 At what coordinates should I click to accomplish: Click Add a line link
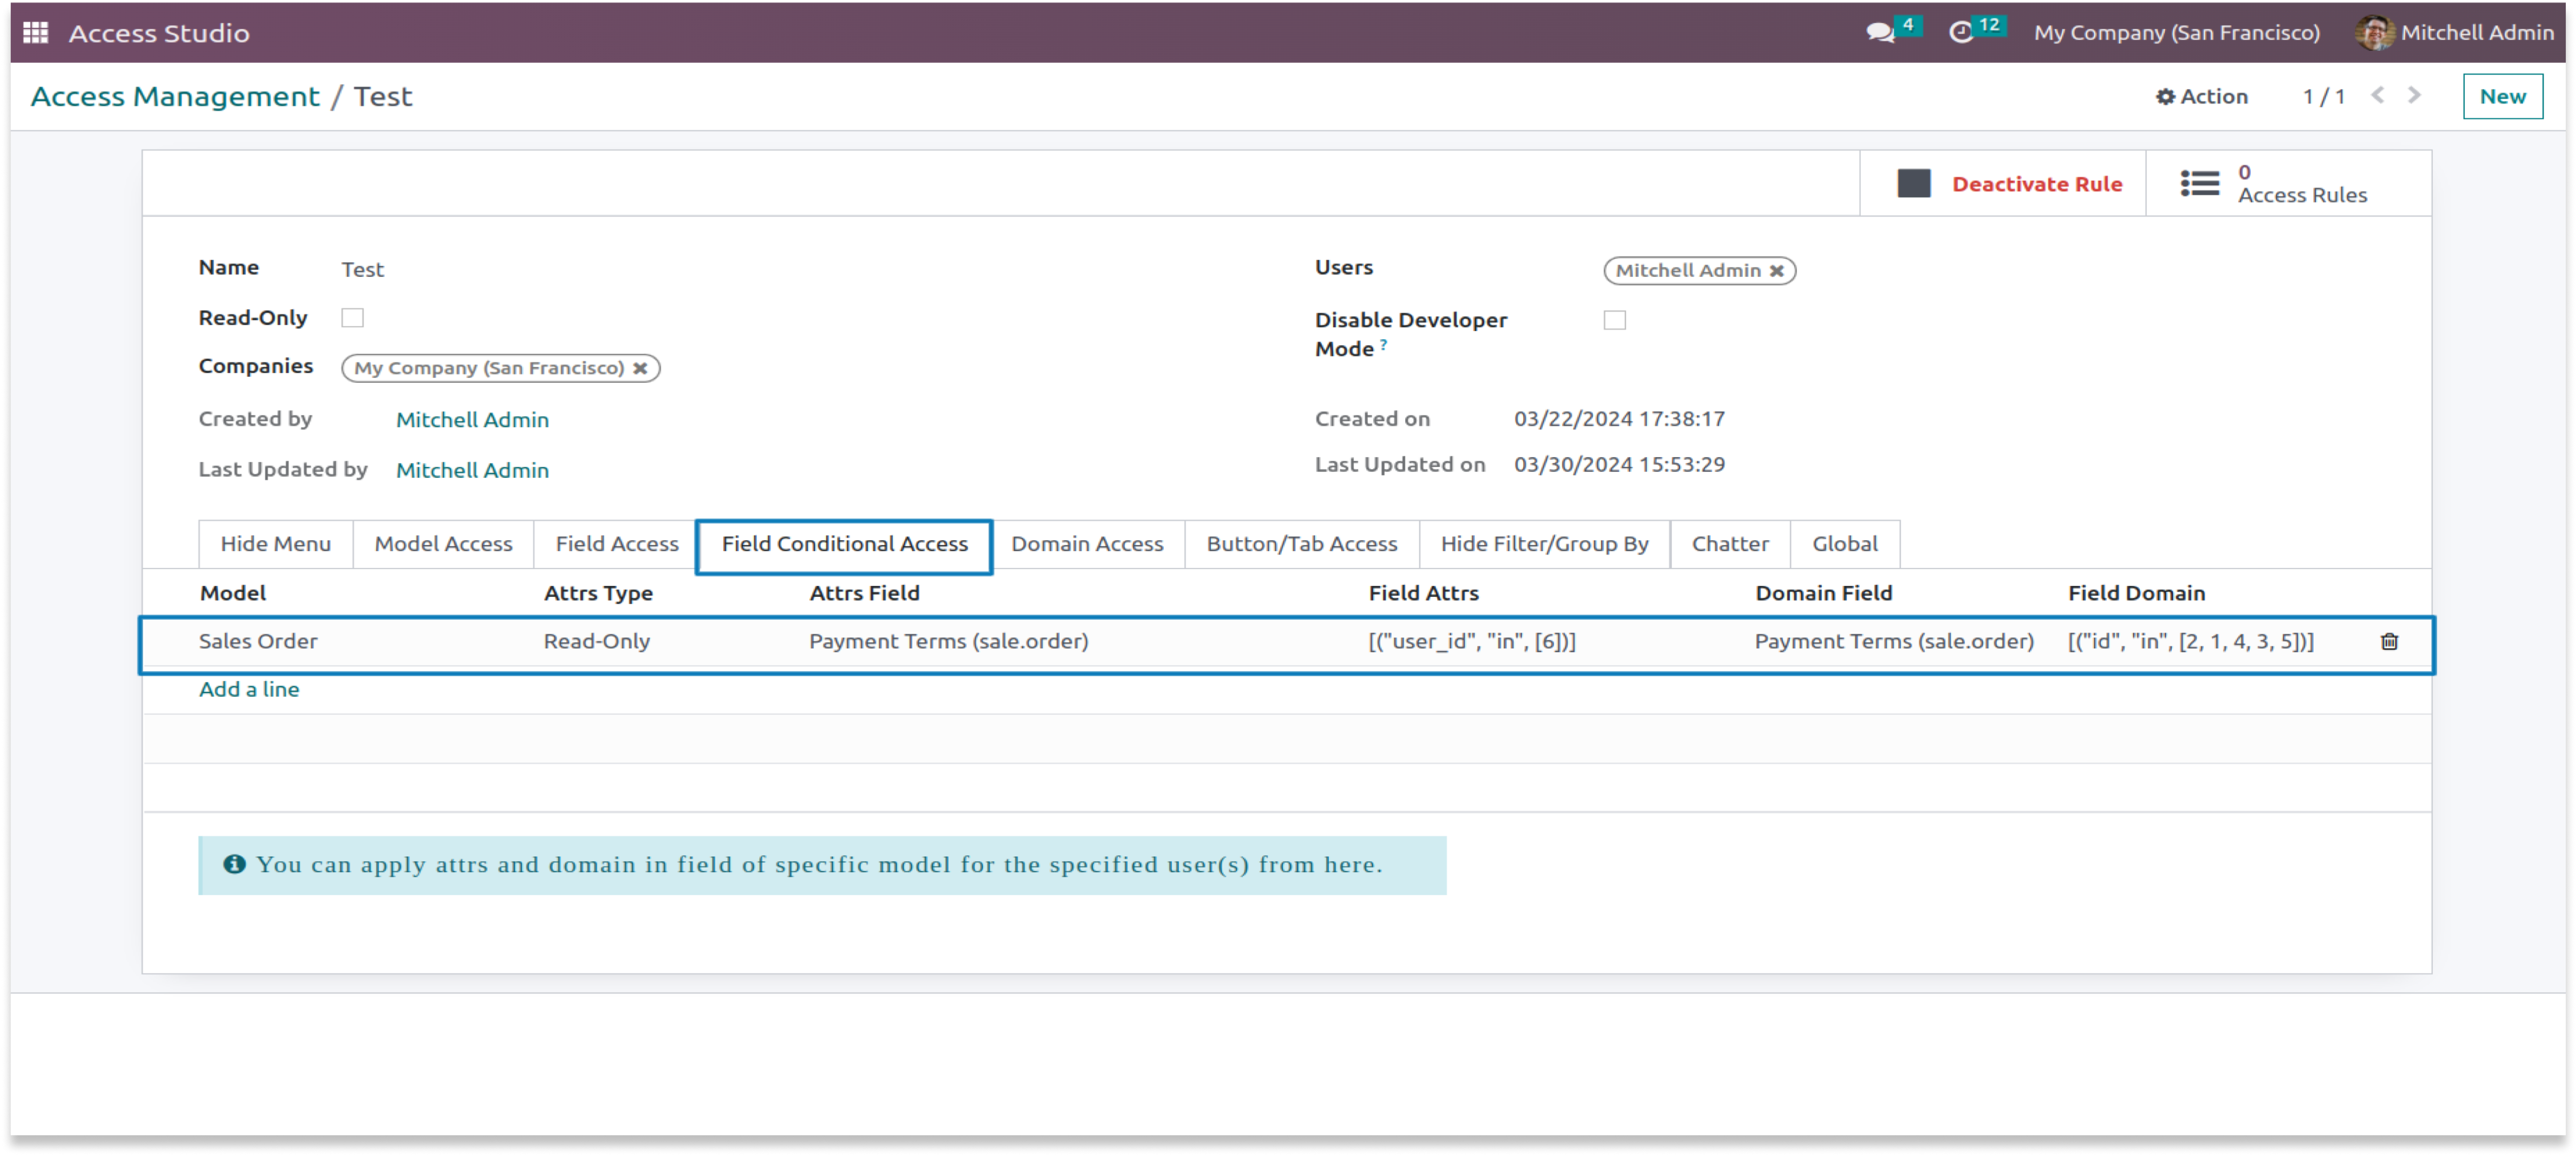pyautogui.click(x=249, y=690)
